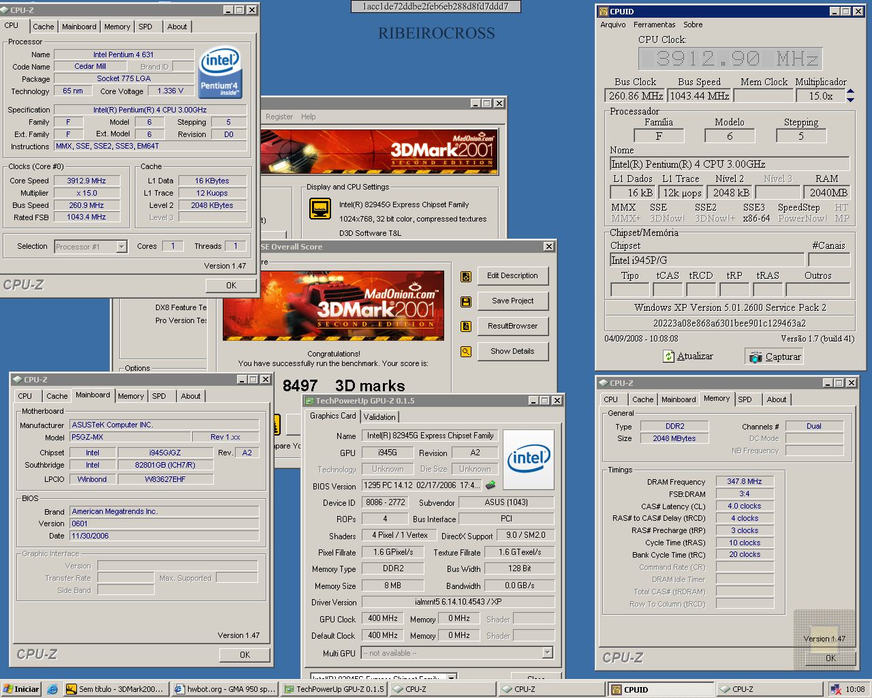Open the Cache tab in the CPU-Z processor window
This screenshot has width=872, height=698.
tap(44, 27)
